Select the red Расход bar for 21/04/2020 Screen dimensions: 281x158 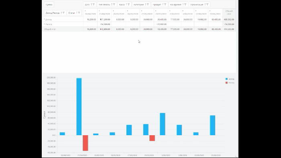click(x=85, y=143)
